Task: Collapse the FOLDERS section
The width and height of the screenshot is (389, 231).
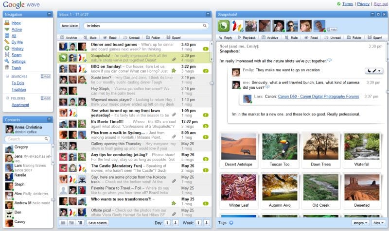Action: pos(7,98)
